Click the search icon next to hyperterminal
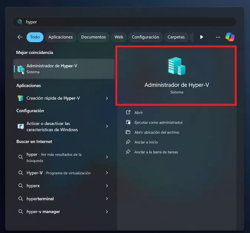 pyautogui.click(x=20, y=199)
